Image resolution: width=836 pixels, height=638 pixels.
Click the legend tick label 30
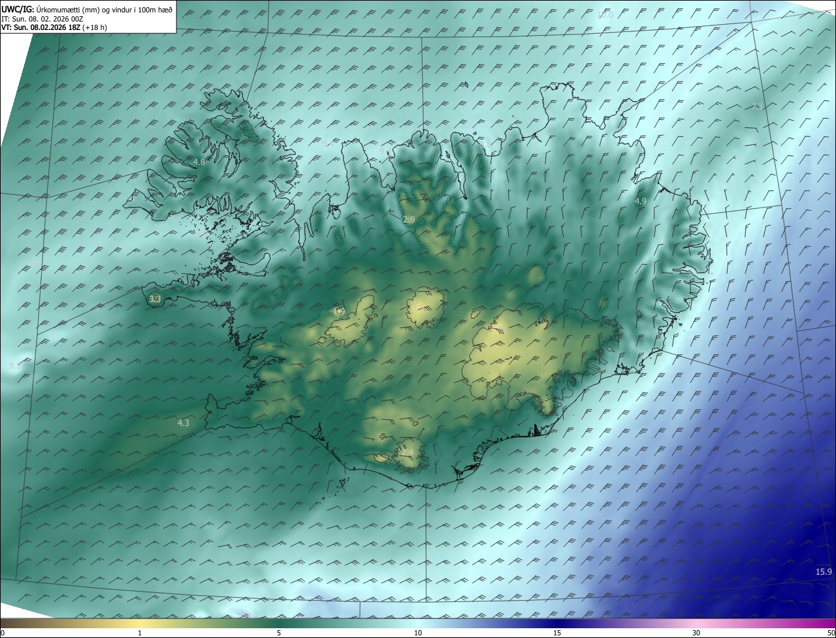point(696,633)
